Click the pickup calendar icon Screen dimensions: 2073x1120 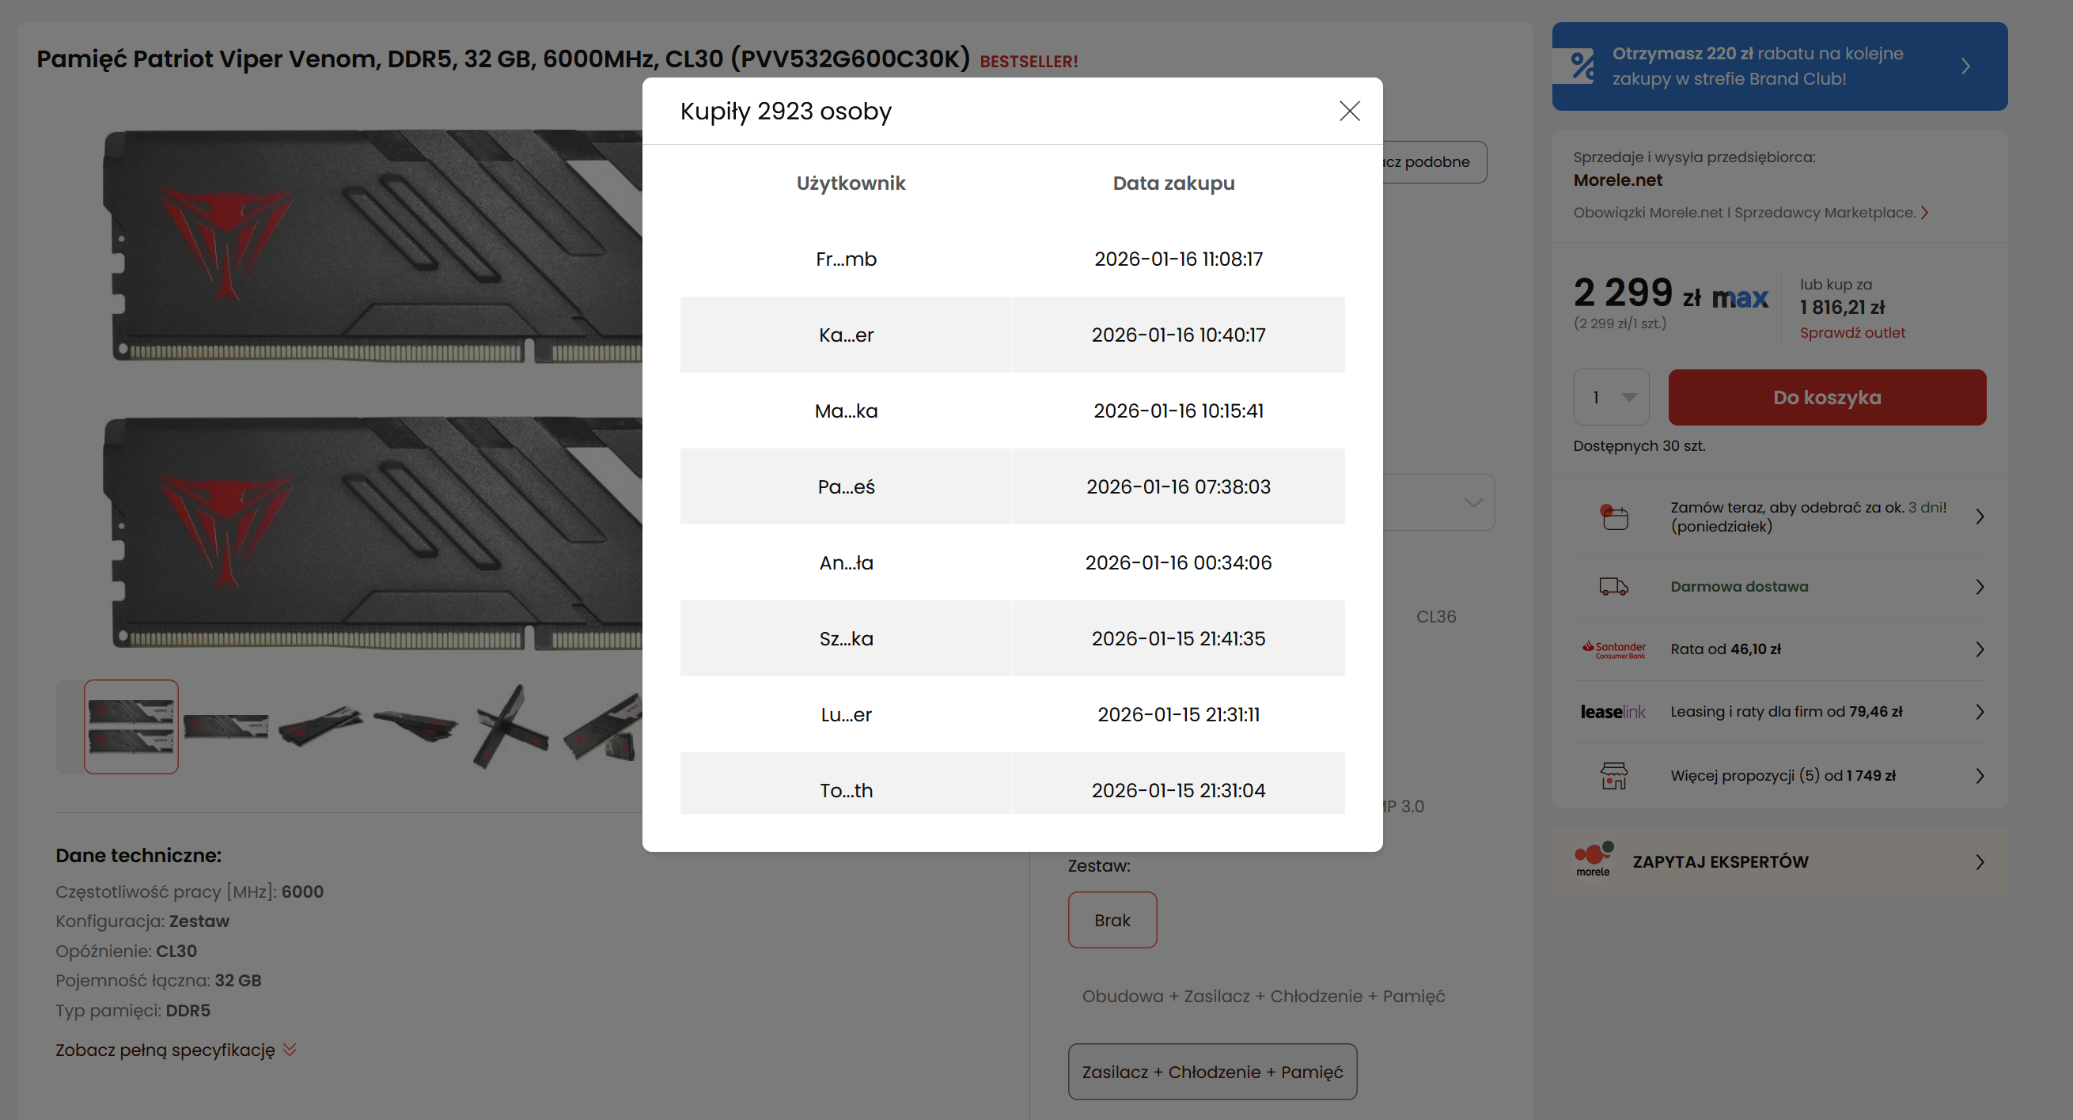(x=1613, y=516)
